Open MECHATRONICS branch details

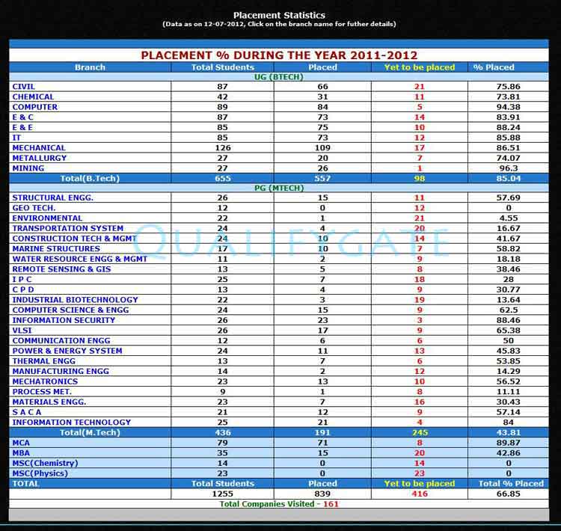point(44,381)
